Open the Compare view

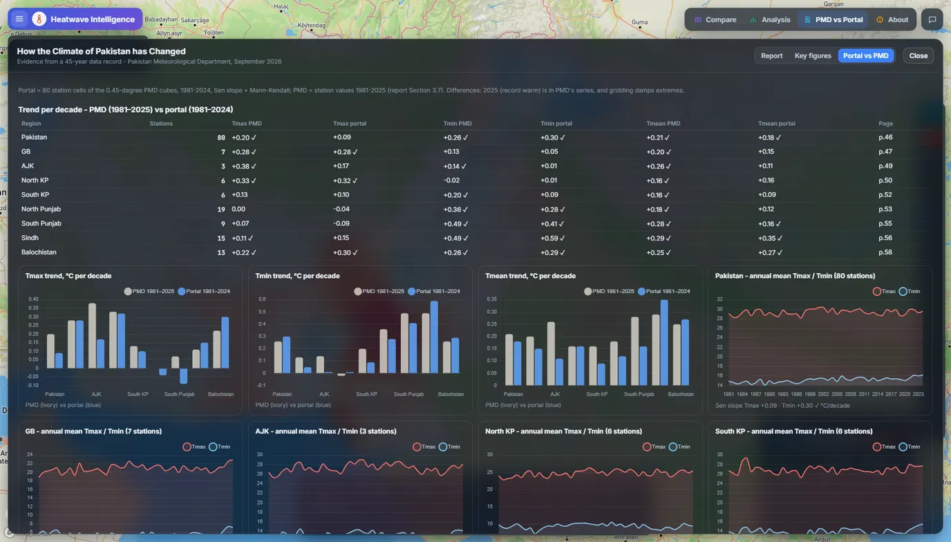pos(715,19)
